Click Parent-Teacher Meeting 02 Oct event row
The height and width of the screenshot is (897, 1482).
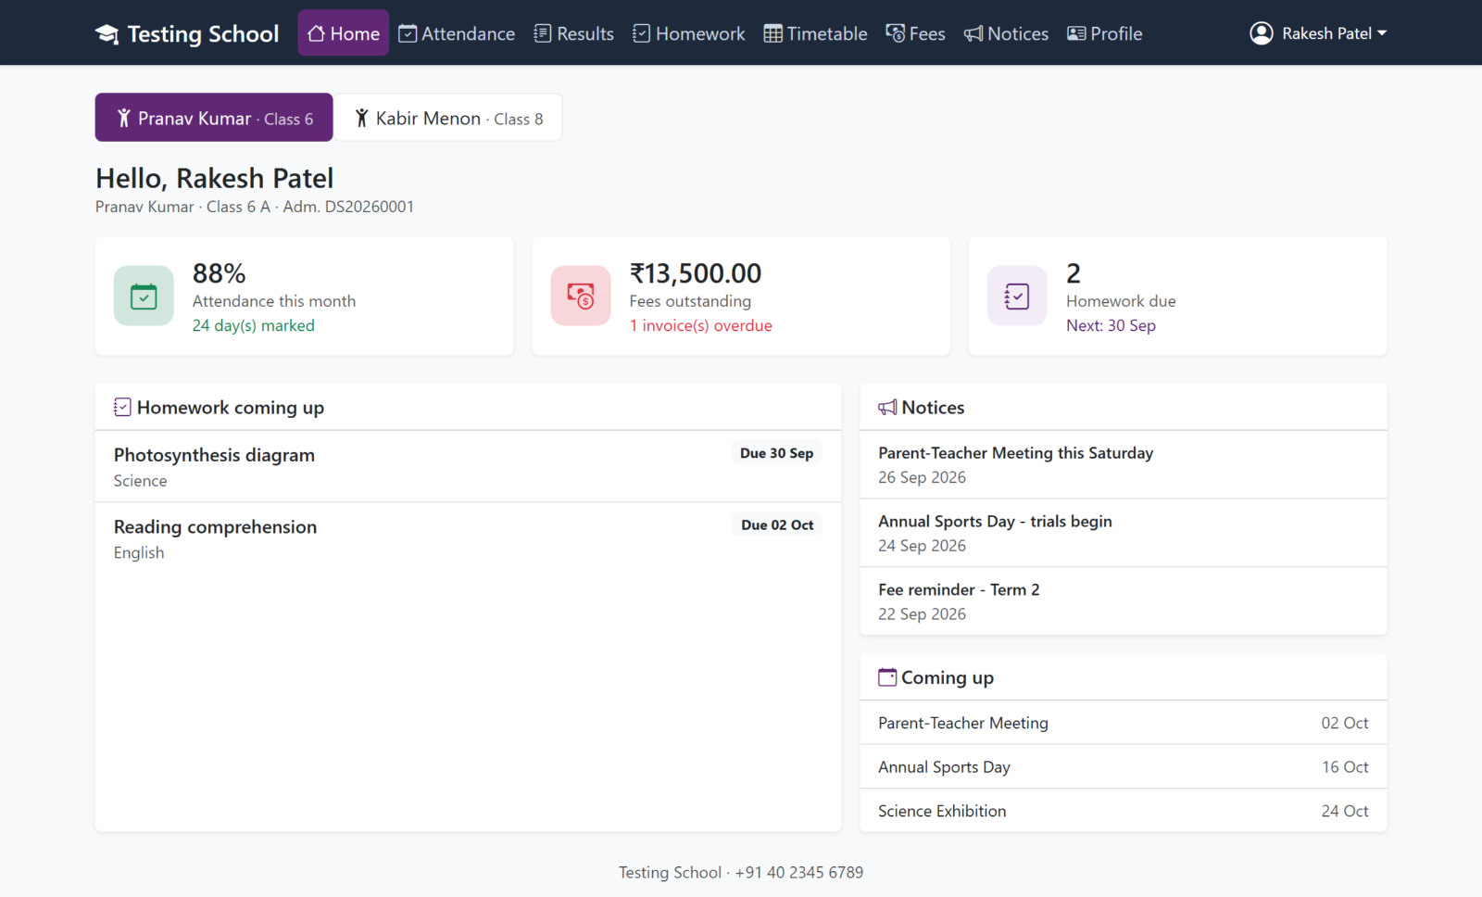point(1123,723)
